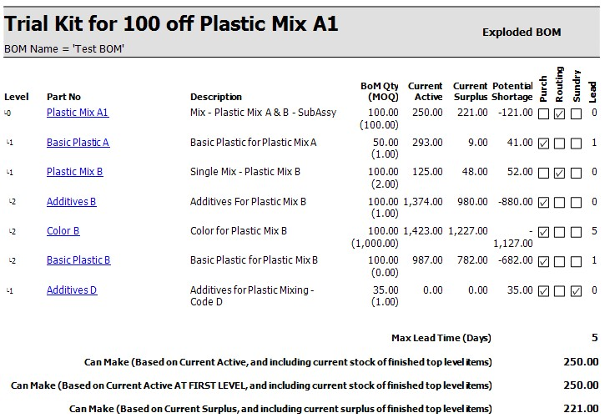Open the Plastic Mix A1 part link
Viewport: 605px width, 418px height.
[78, 113]
